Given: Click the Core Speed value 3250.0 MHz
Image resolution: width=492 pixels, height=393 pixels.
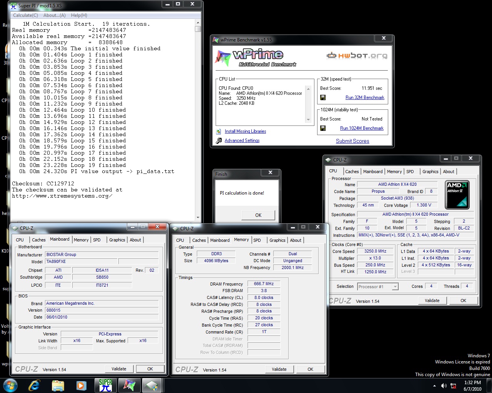Looking at the screenshot, I should [376, 251].
